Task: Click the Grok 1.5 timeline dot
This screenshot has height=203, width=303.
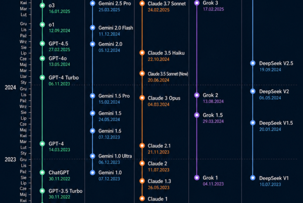Action: coord(197,115)
